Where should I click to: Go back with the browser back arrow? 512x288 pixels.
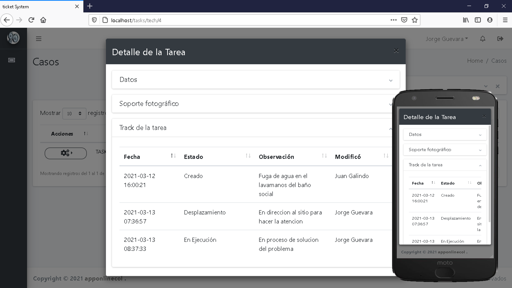click(7, 20)
